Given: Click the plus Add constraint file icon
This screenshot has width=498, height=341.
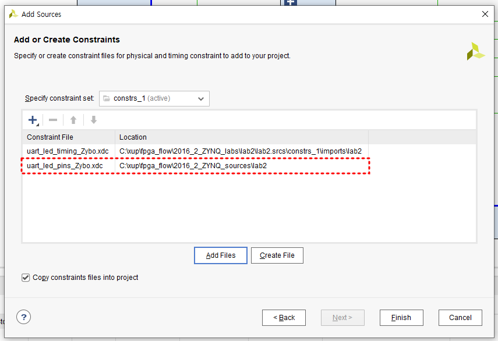Looking at the screenshot, I should [x=33, y=120].
